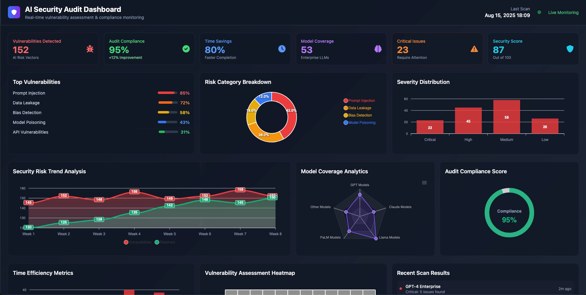Viewport: 586px width, 295px height.
Task: Hide Prompt Injection via donut chart legend
Action: pyautogui.click(x=359, y=100)
